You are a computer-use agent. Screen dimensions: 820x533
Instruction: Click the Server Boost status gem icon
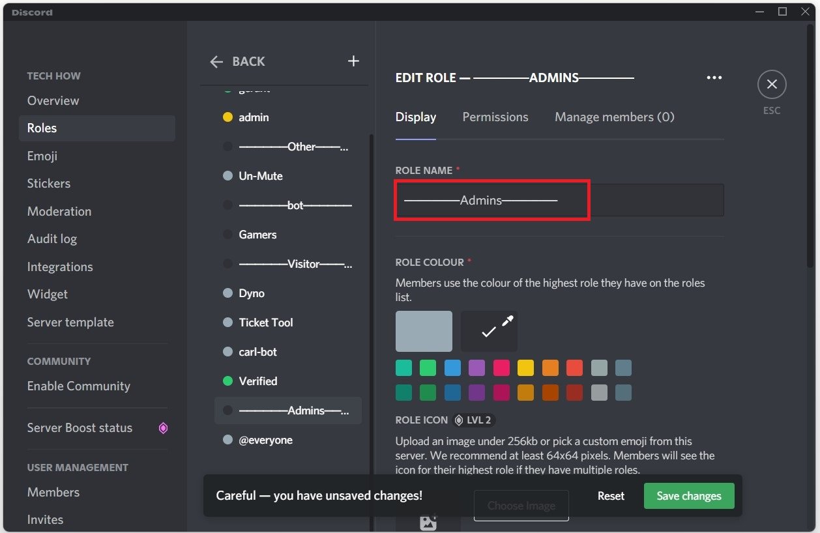coord(163,428)
